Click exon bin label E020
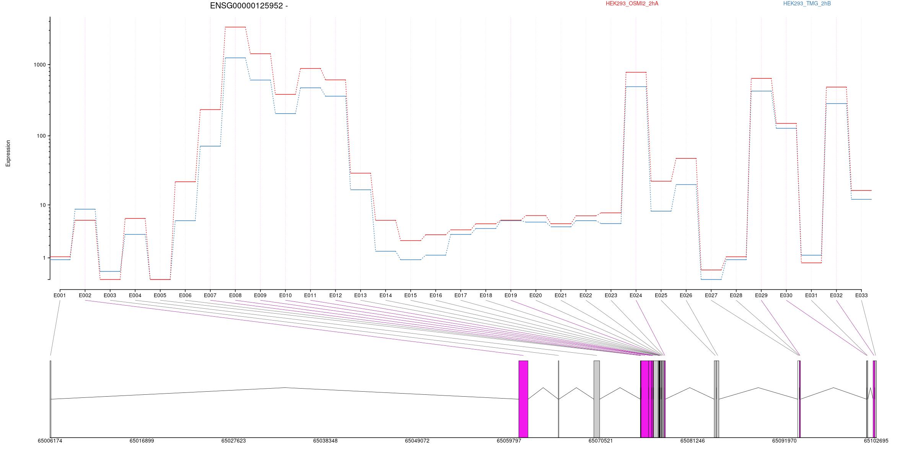The width and height of the screenshot is (918, 459). click(535, 295)
